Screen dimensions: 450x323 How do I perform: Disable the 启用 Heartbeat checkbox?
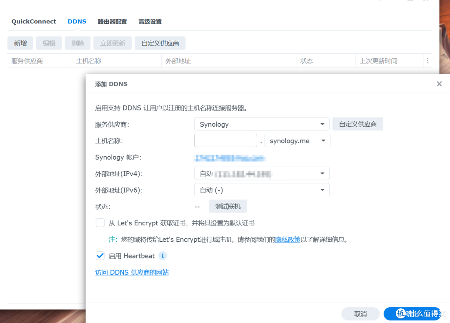pos(100,255)
